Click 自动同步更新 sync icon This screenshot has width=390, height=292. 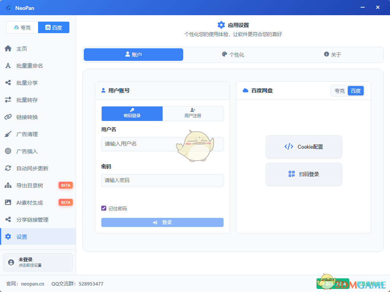coord(8,168)
